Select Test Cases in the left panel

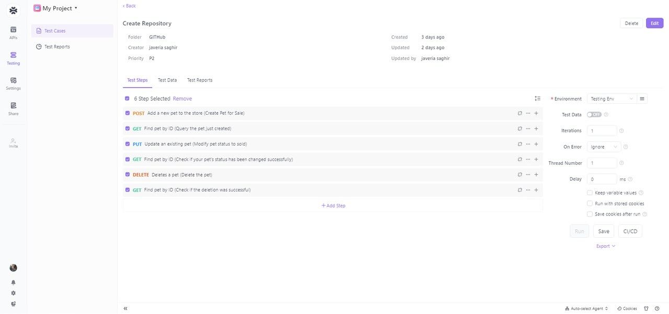72,31
